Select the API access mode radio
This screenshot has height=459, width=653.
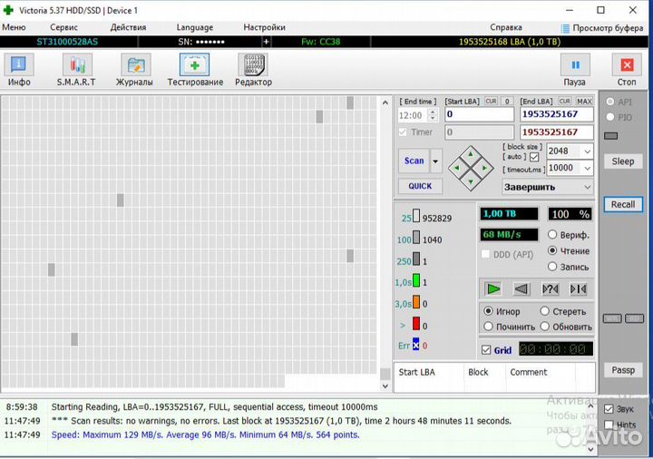[610, 102]
